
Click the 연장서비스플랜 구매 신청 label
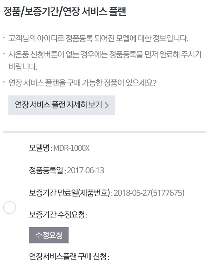tap(69, 257)
